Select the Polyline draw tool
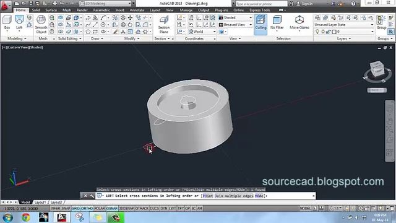 88,18
